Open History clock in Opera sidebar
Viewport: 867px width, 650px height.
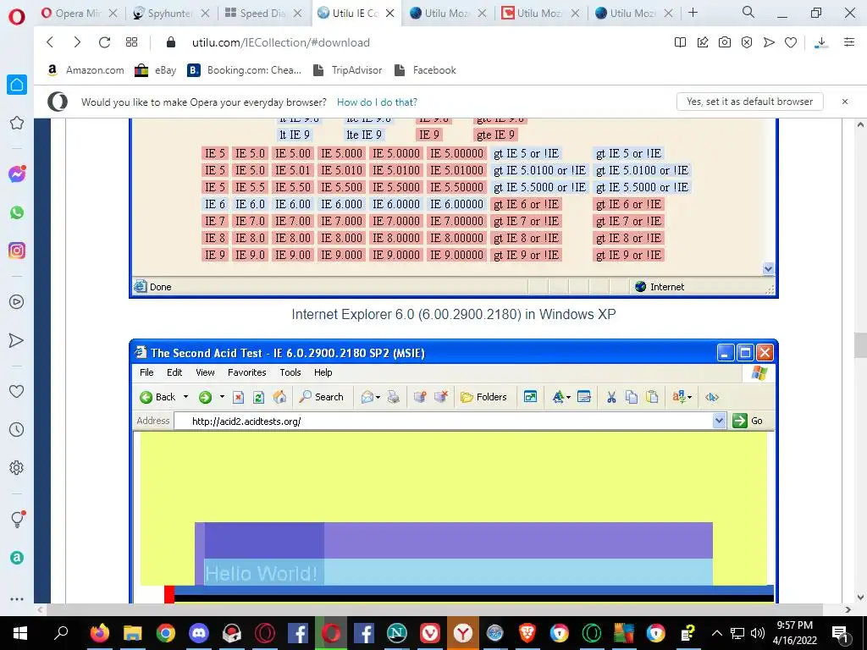pos(17,429)
